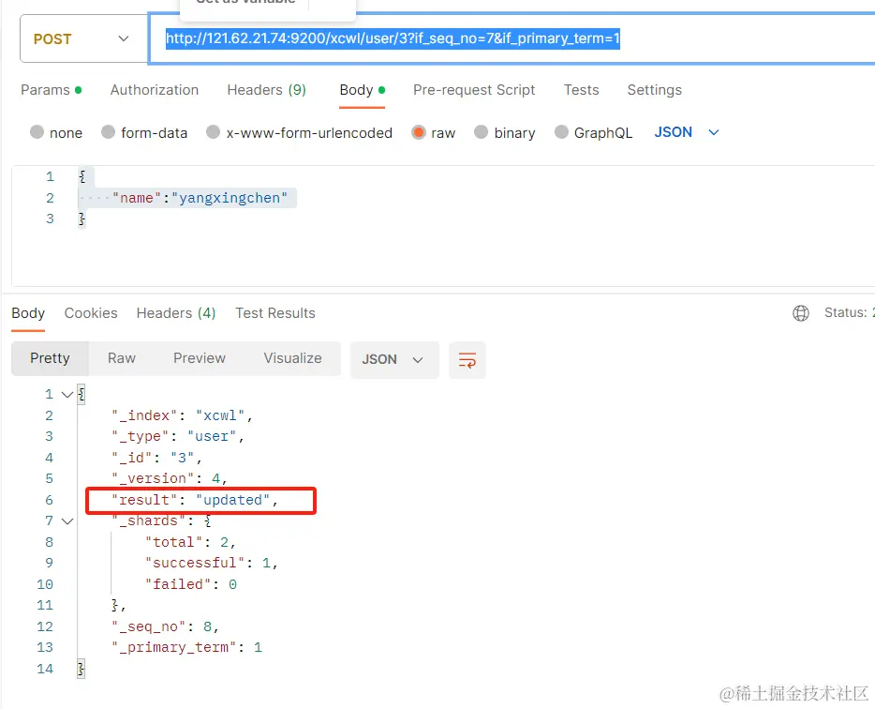875x709 pixels.
Task: Open the request Settings tab
Action: tap(654, 90)
